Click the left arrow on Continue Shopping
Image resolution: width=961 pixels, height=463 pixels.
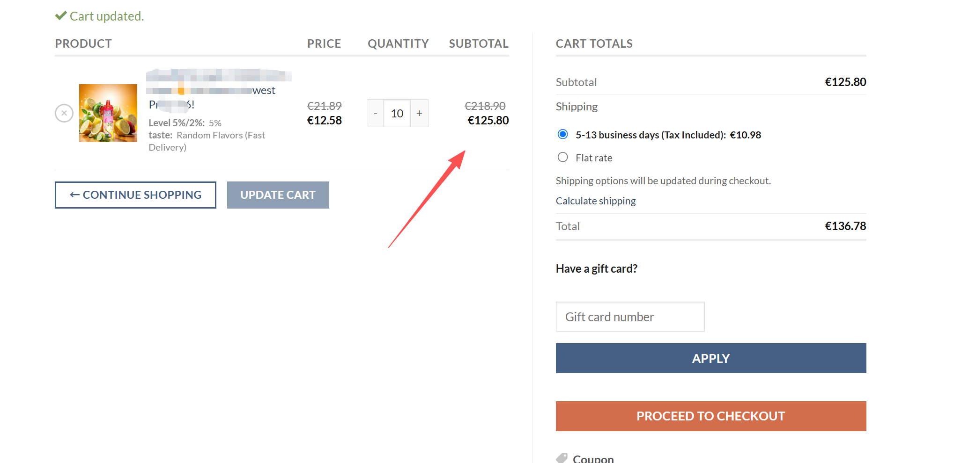coord(74,195)
